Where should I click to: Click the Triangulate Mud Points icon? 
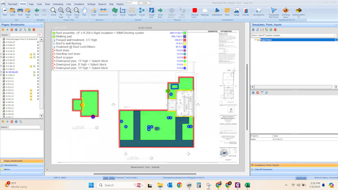click(274, 12)
